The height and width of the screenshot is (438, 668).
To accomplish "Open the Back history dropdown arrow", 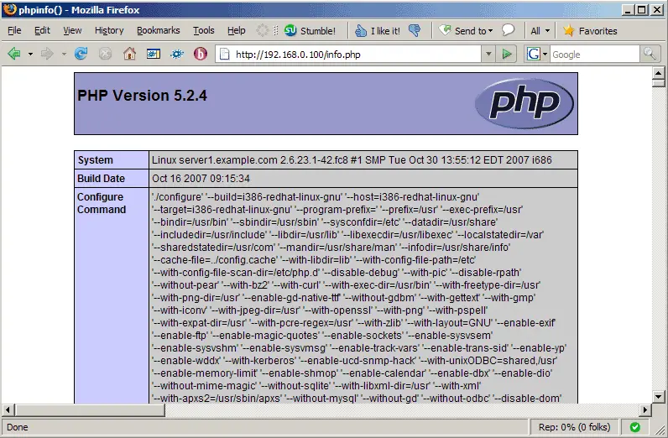I will pyautogui.click(x=30, y=54).
